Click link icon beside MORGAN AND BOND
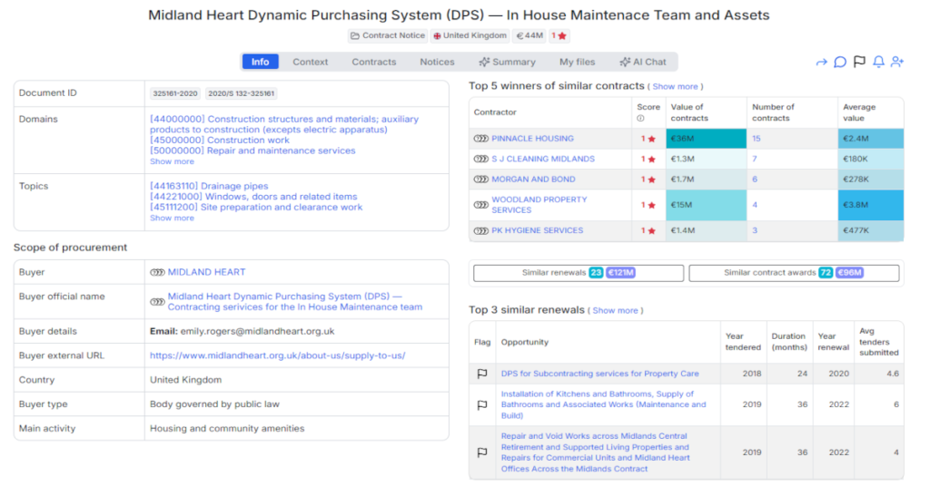 [x=481, y=180]
